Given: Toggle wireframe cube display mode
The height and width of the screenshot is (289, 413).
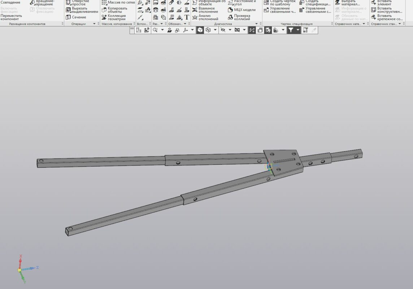Looking at the screenshot, I should pyautogui.click(x=208, y=30).
